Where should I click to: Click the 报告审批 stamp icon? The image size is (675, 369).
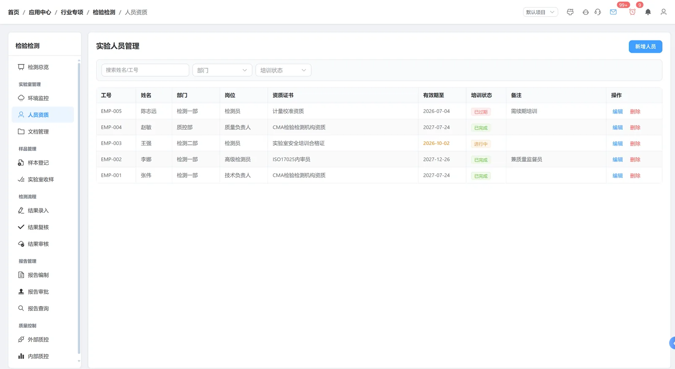(21, 291)
